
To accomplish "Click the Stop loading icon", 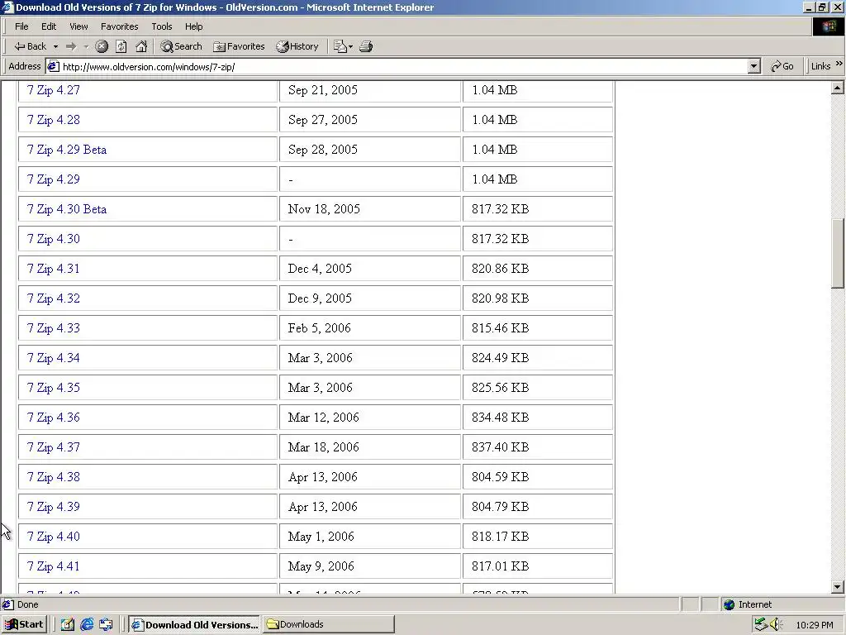I will pyautogui.click(x=102, y=46).
